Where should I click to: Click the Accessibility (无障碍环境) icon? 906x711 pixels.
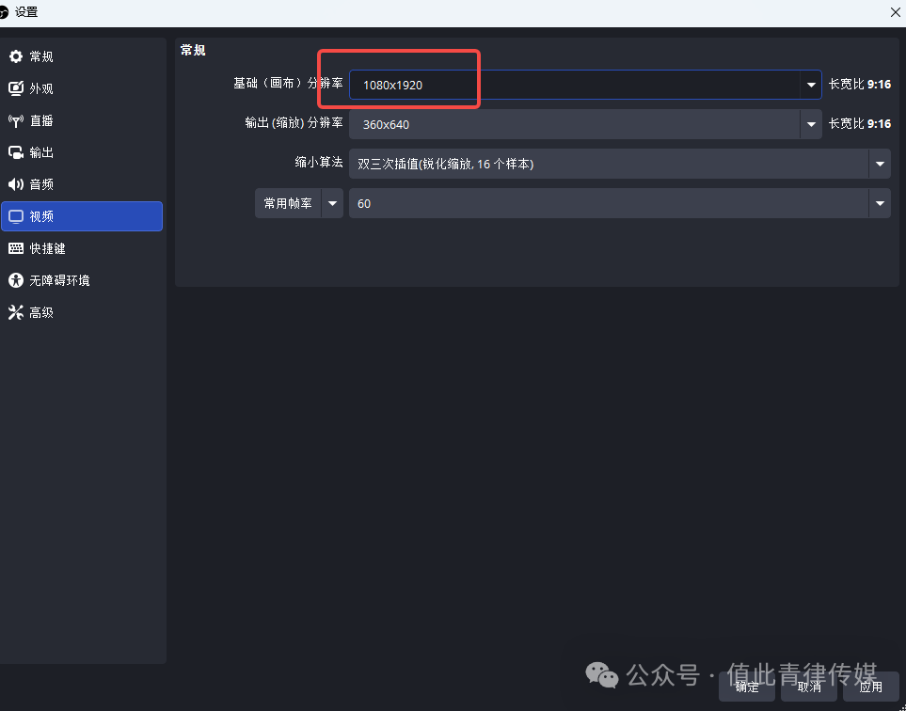[x=16, y=280]
